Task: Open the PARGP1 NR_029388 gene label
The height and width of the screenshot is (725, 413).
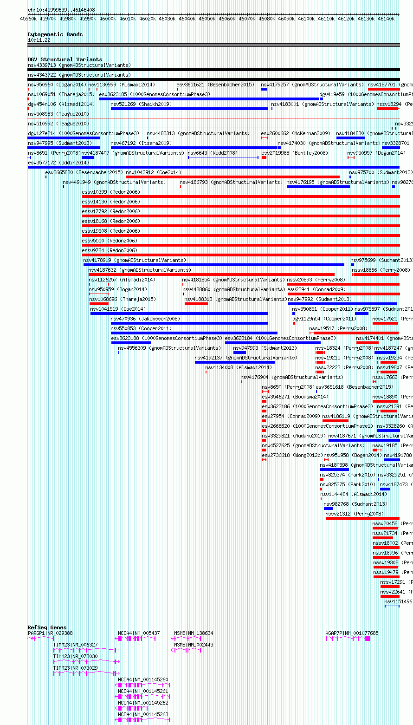Action: pyautogui.click(x=50, y=633)
